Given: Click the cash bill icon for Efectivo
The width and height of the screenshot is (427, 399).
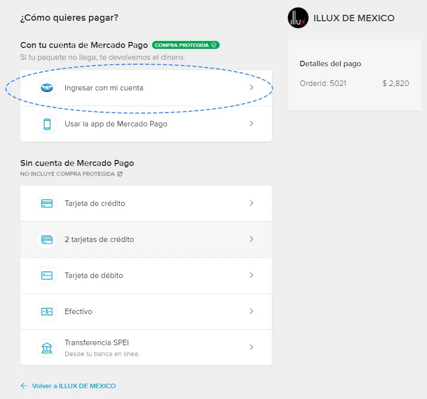Looking at the screenshot, I should 47,311.
